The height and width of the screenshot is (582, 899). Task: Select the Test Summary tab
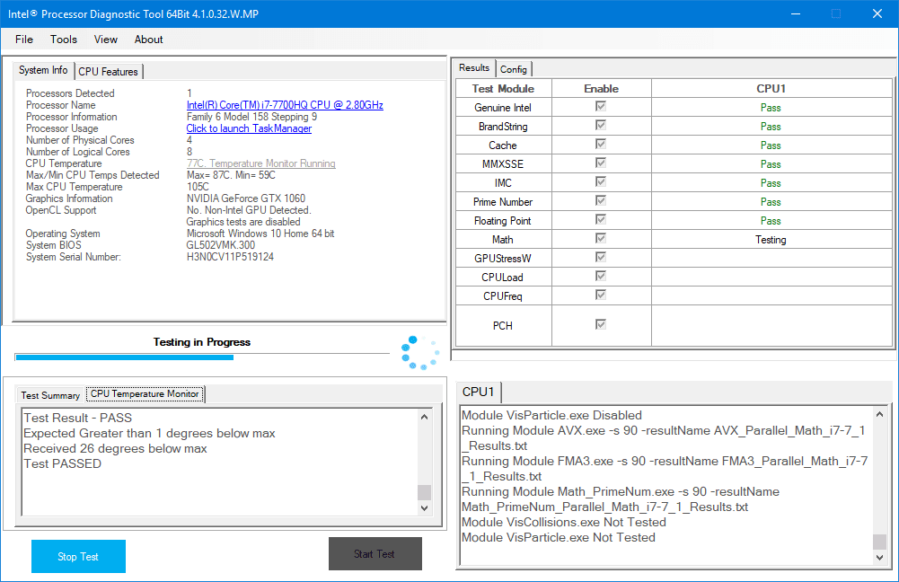[x=50, y=395]
